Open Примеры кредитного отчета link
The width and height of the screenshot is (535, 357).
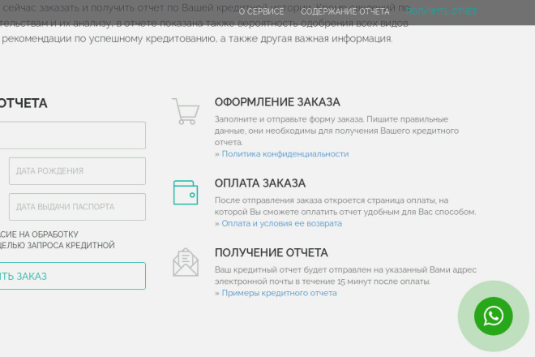tap(279, 293)
